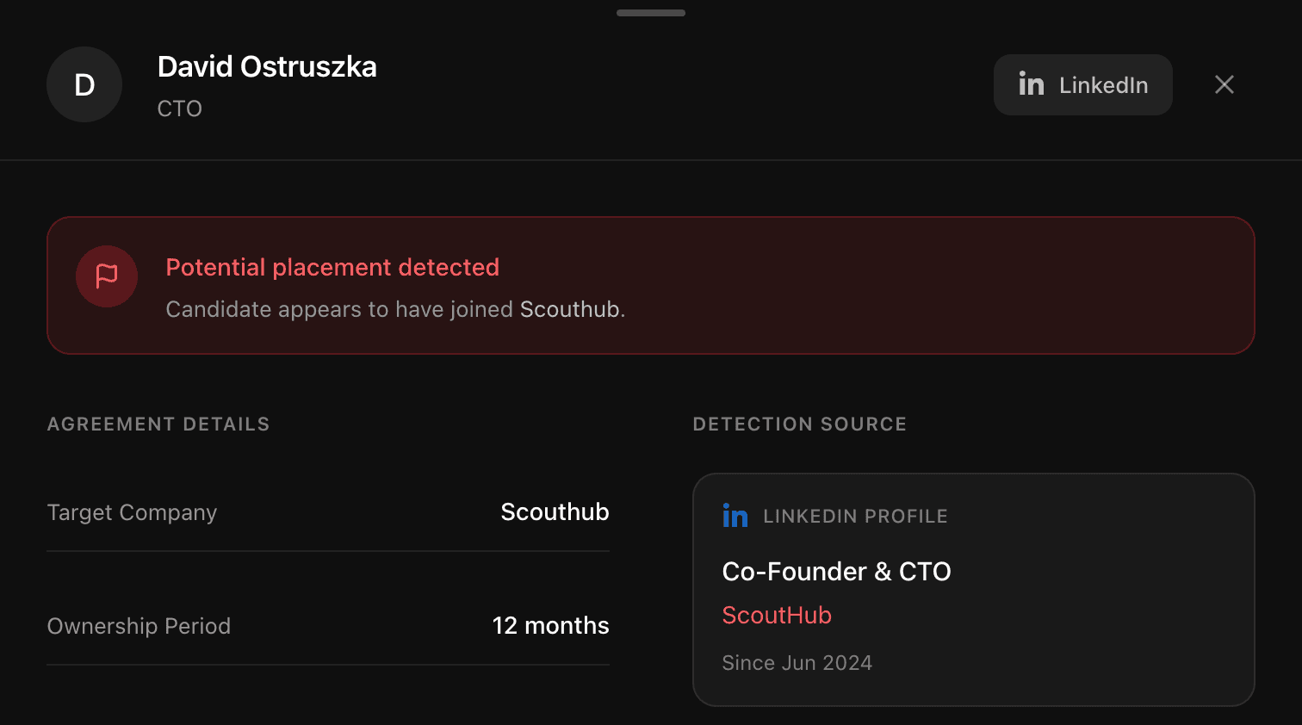Select the Target Company value 'Scouthub'

coord(555,511)
